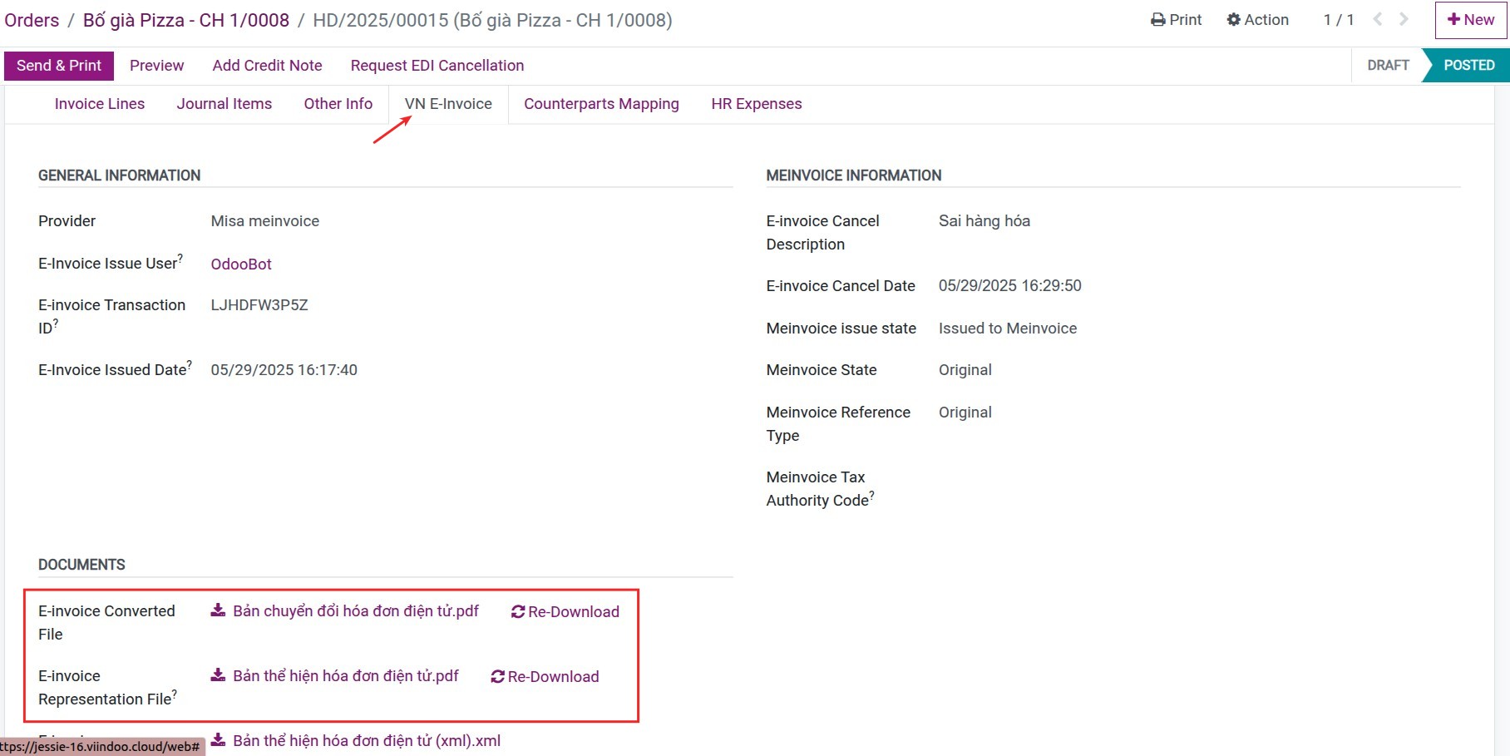Screen dimensions: 1510x756
Task: Click HD/2025/00015 current breadcrumb title
Action: coord(492,20)
